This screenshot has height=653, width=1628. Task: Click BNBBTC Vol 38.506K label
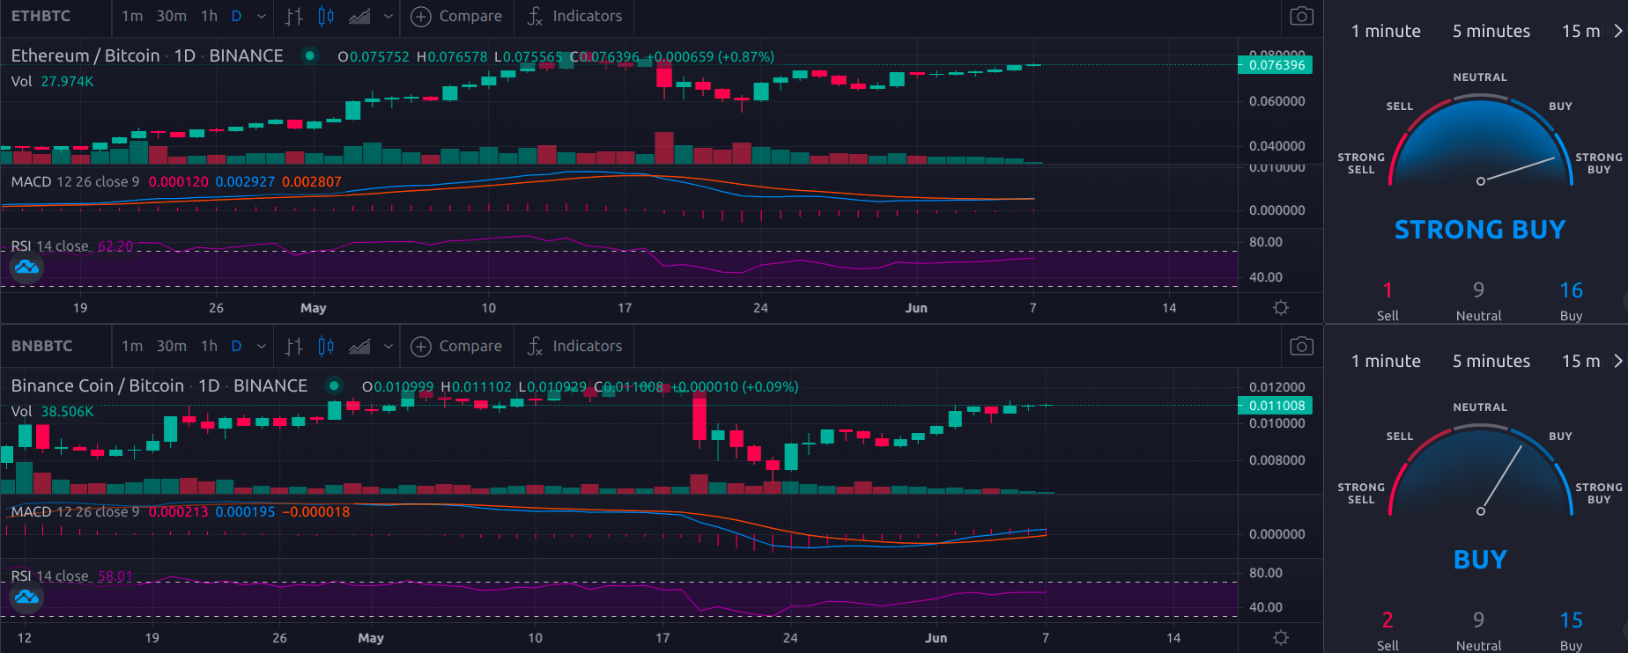pyautogui.click(x=52, y=411)
